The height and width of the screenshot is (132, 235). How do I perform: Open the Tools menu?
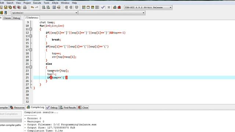click(x=46, y=3)
